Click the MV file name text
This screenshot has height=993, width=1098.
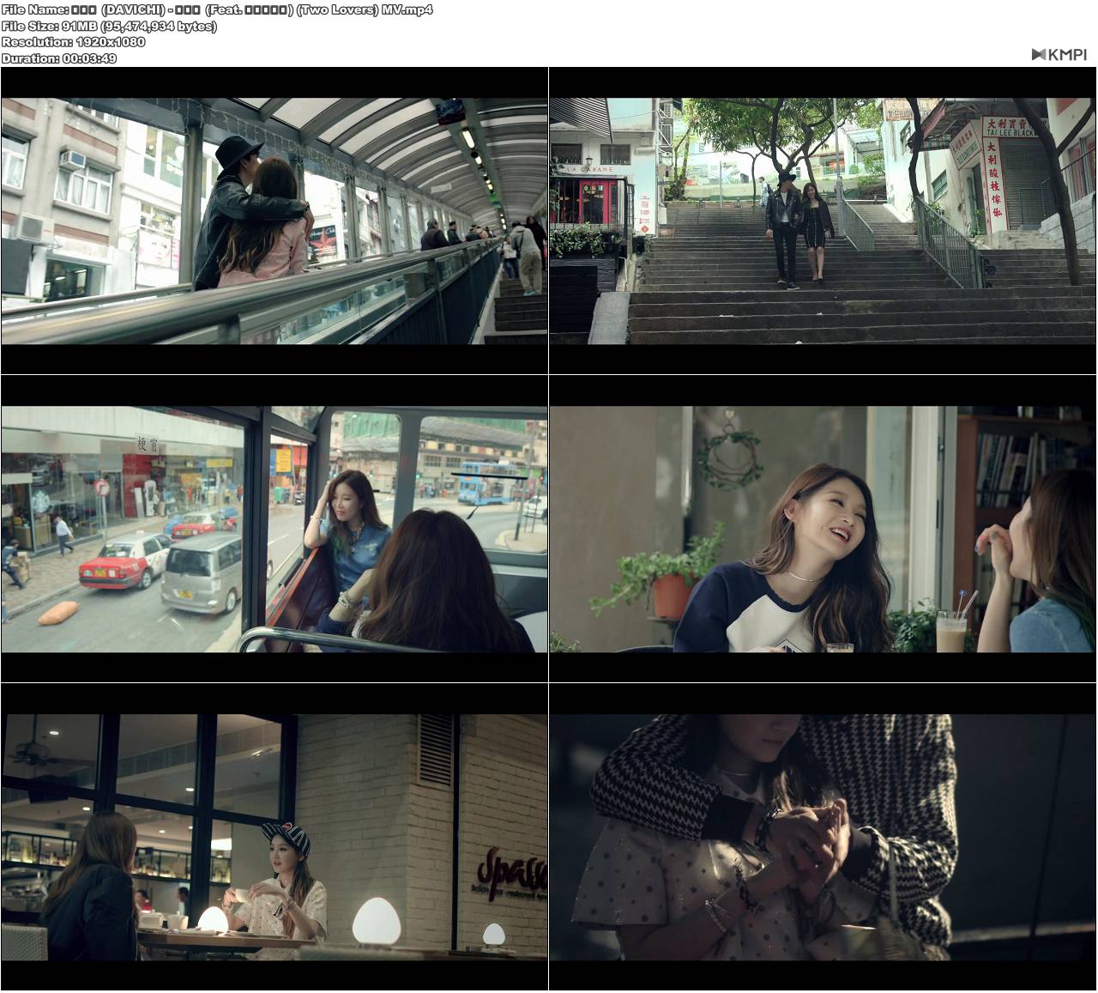(214, 10)
